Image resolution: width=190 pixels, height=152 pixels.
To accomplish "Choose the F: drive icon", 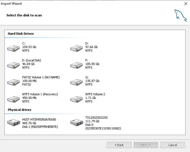I will [x=77, y=65].
